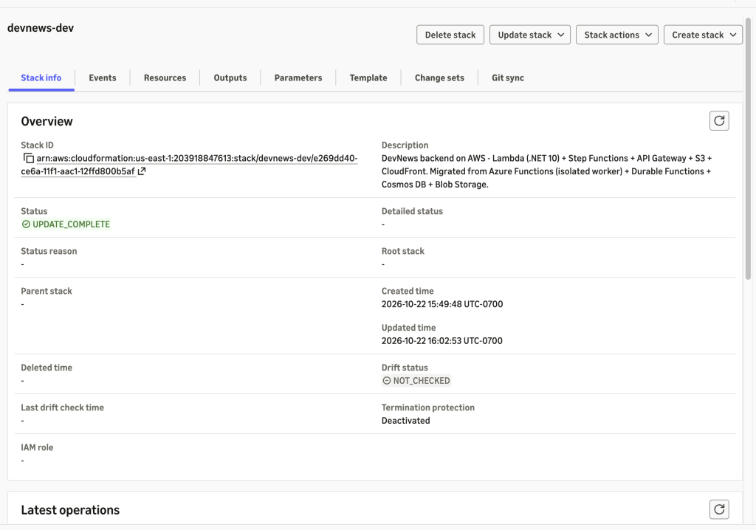This screenshot has width=756, height=530.
Task: Open the Template tab
Action: 368,78
